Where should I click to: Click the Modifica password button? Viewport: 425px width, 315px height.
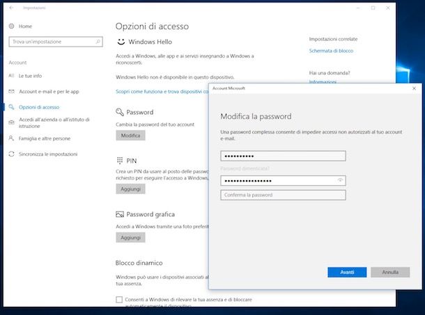pyautogui.click(x=131, y=136)
